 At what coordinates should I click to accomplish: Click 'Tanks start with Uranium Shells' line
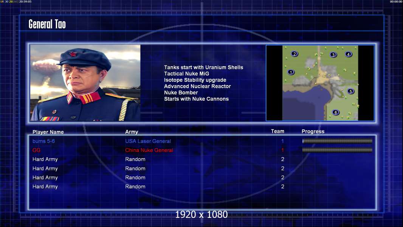tap(203, 67)
